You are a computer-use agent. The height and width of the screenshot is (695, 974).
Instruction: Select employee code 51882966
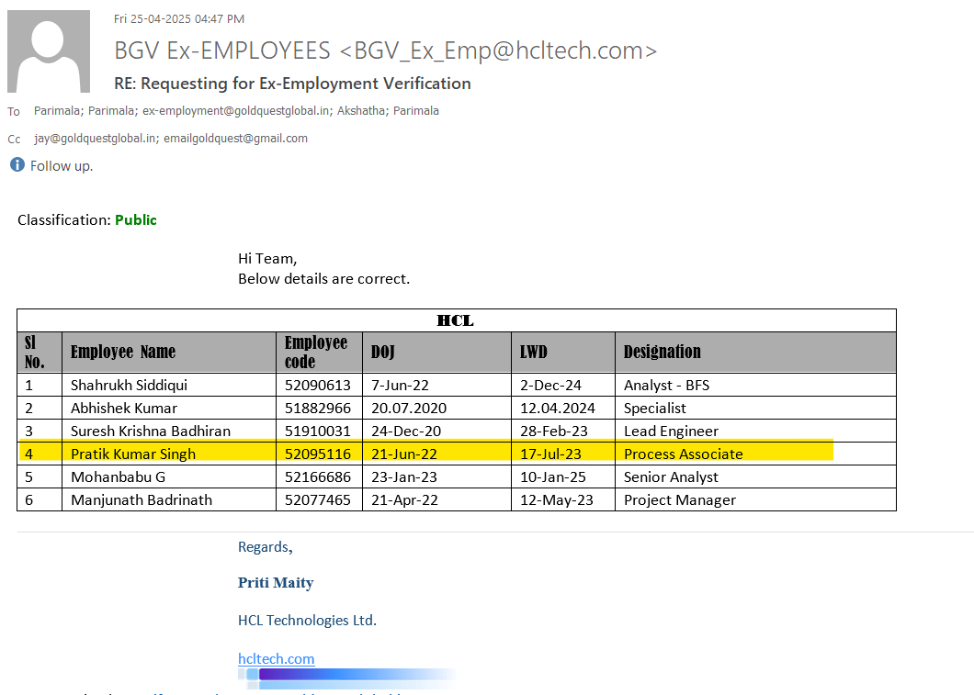pos(317,409)
